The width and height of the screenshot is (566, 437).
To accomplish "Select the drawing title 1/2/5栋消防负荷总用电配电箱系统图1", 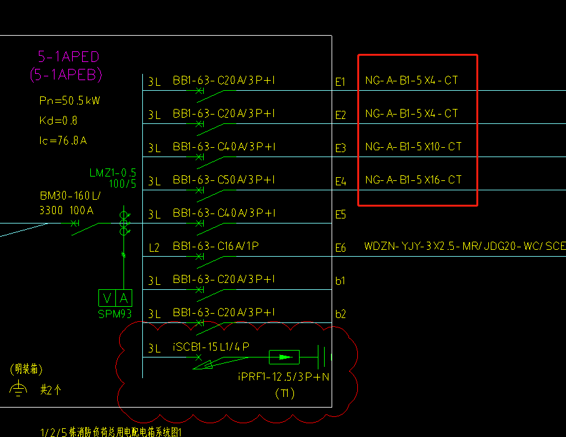I will (x=111, y=432).
